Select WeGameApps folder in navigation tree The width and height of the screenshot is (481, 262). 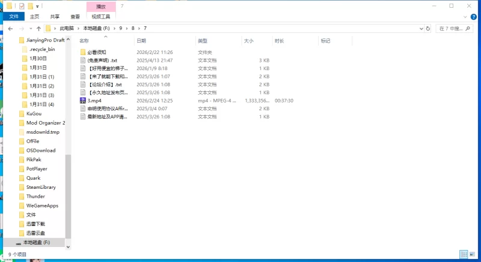pos(38,206)
